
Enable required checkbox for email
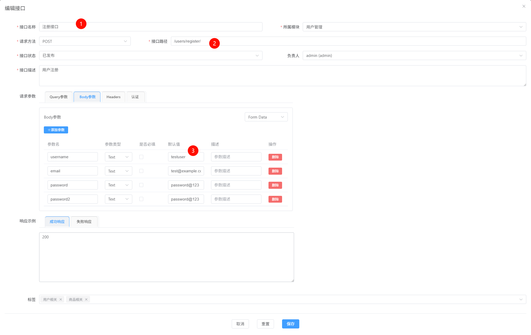click(141, 171)
